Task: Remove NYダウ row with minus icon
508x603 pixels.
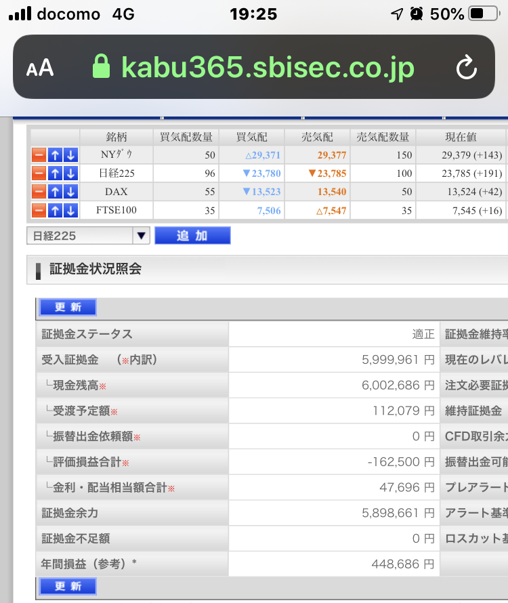Action: 39,155
